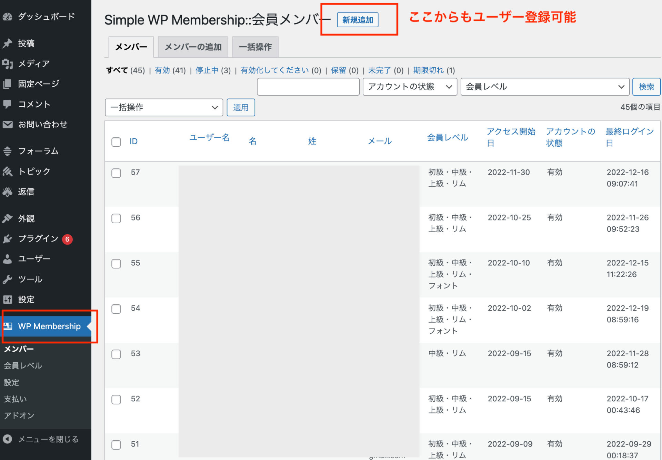662x460 pixels.
Task: Open the 会員レベル filter dropdown
Action: pyautogui.click(x=545, y=87)
